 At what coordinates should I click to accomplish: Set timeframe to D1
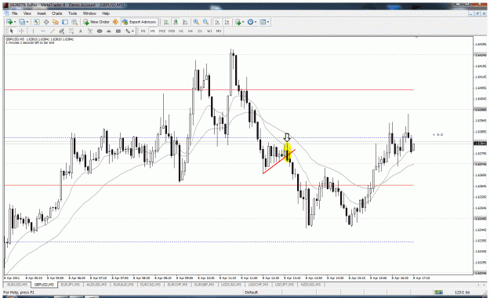click(x=200, y=31)
